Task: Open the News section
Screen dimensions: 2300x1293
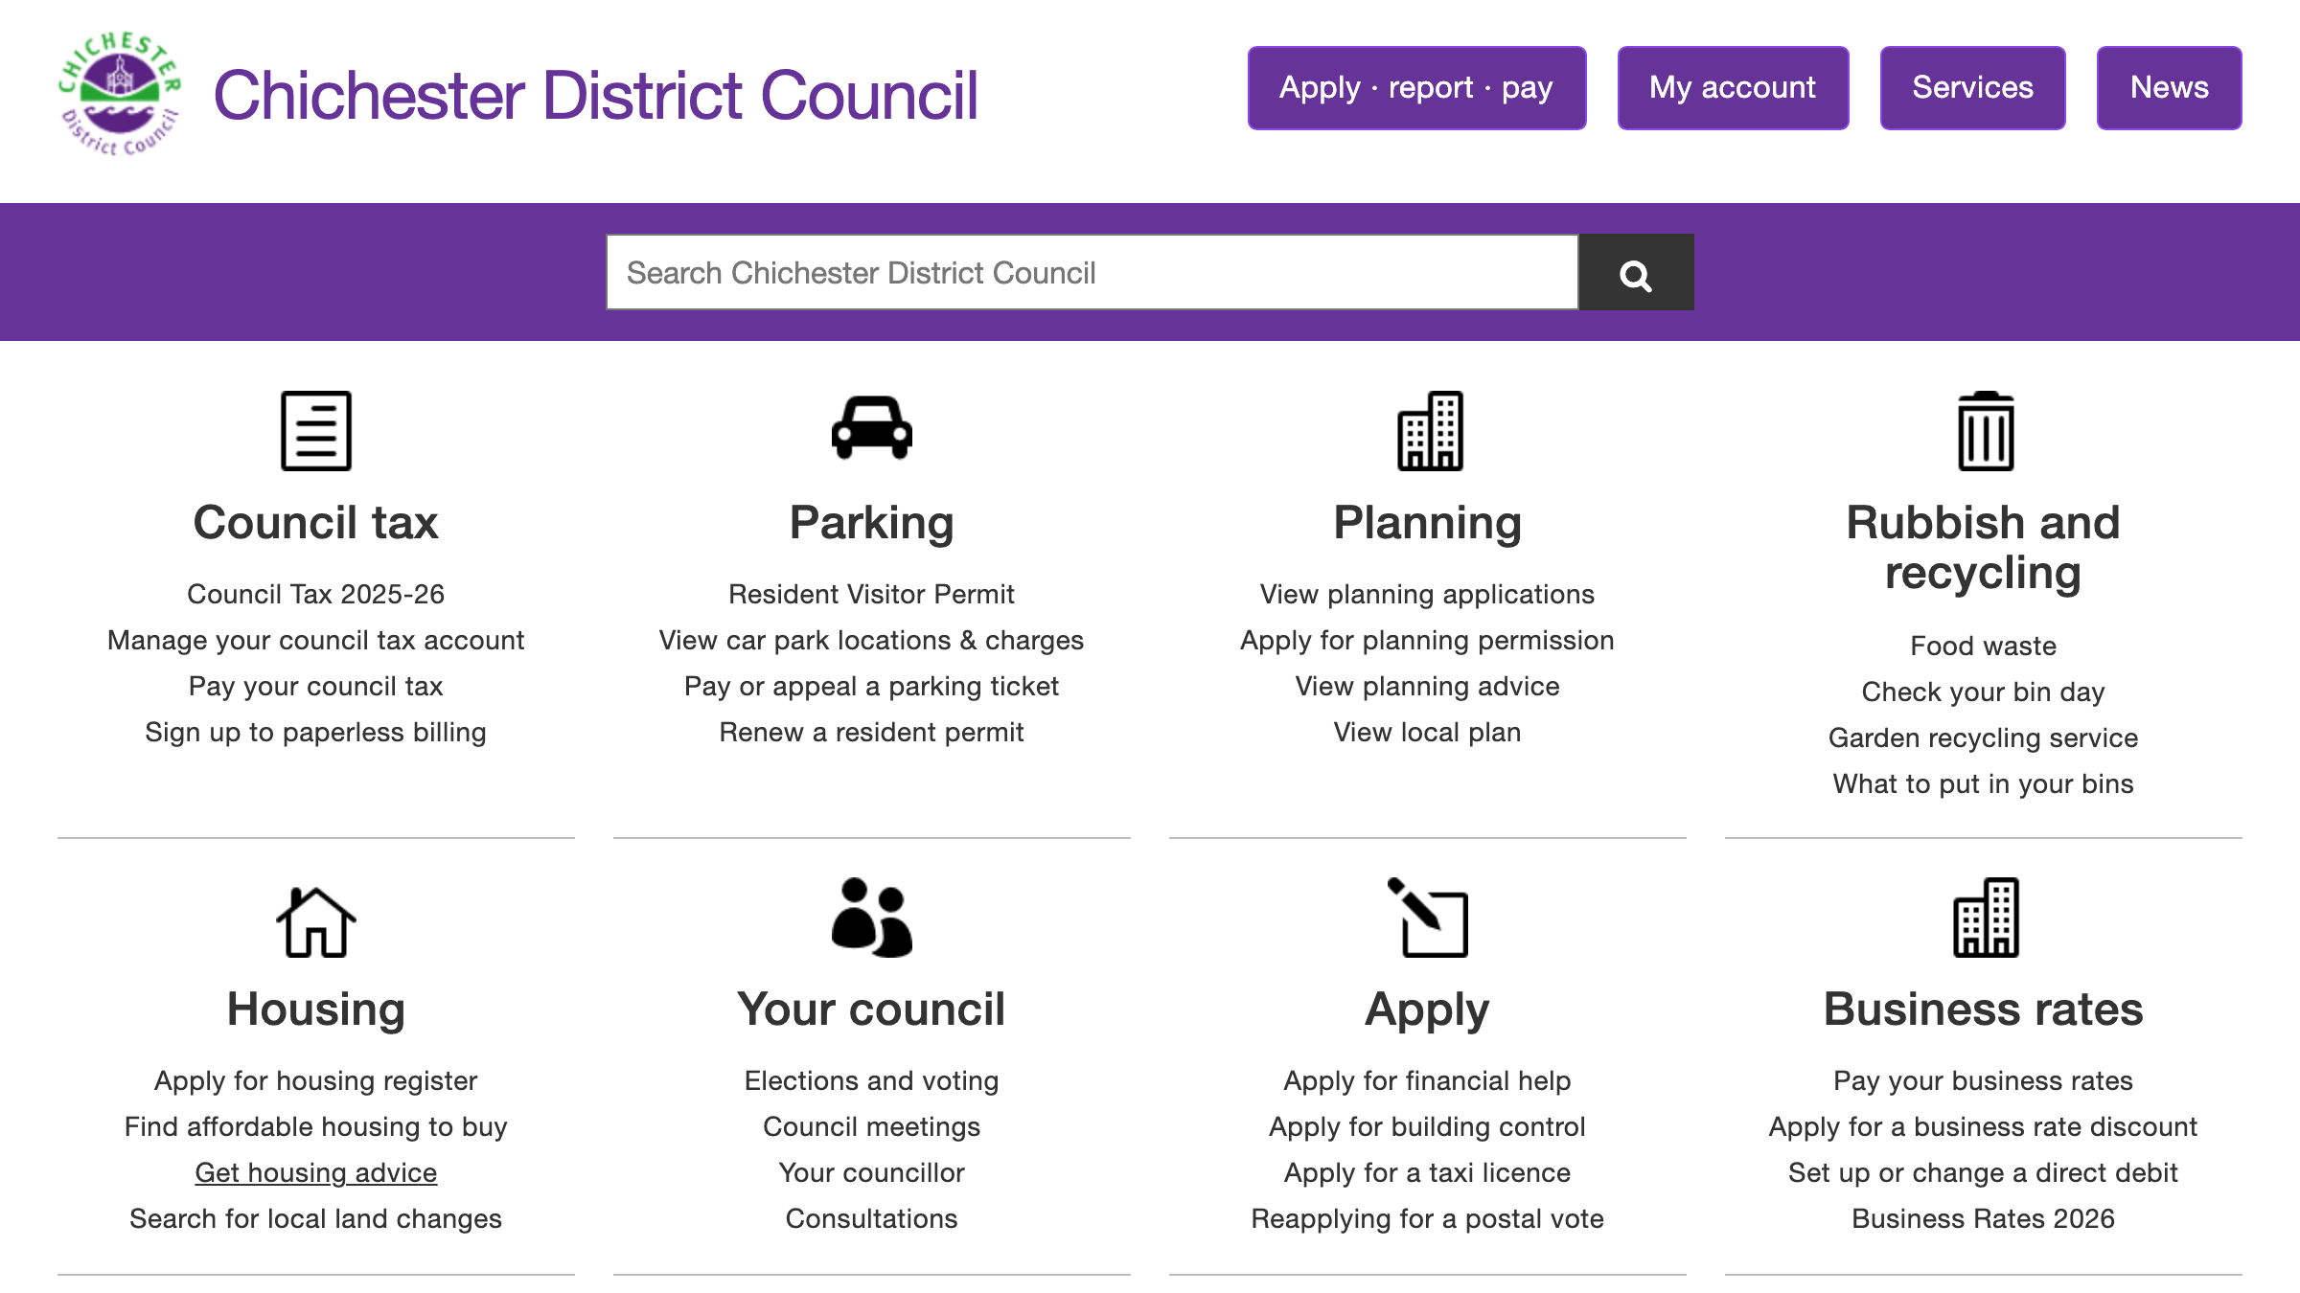Action: pos(2169,87)
